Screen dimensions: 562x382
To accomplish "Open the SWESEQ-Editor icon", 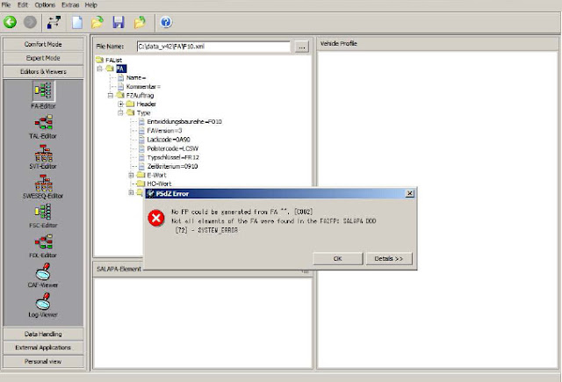I will [x=43, y=183].
